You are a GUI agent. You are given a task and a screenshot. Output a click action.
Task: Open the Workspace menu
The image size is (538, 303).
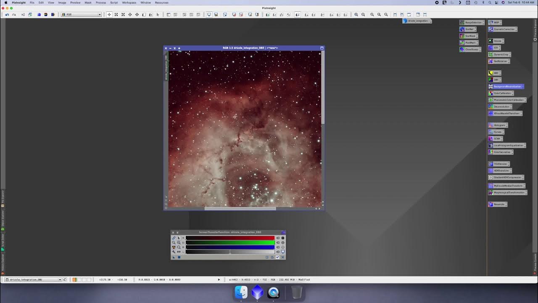click(129, 3)
